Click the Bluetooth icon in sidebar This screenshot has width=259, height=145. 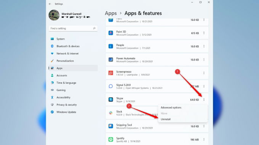click(52, 46)
